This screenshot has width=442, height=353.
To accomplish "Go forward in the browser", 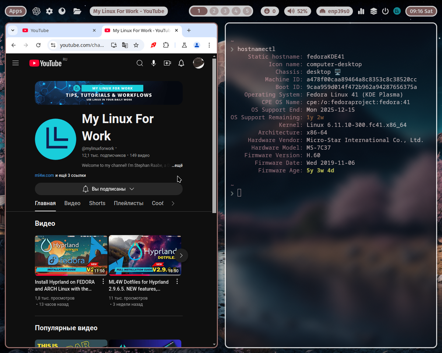I will [26, 45].
